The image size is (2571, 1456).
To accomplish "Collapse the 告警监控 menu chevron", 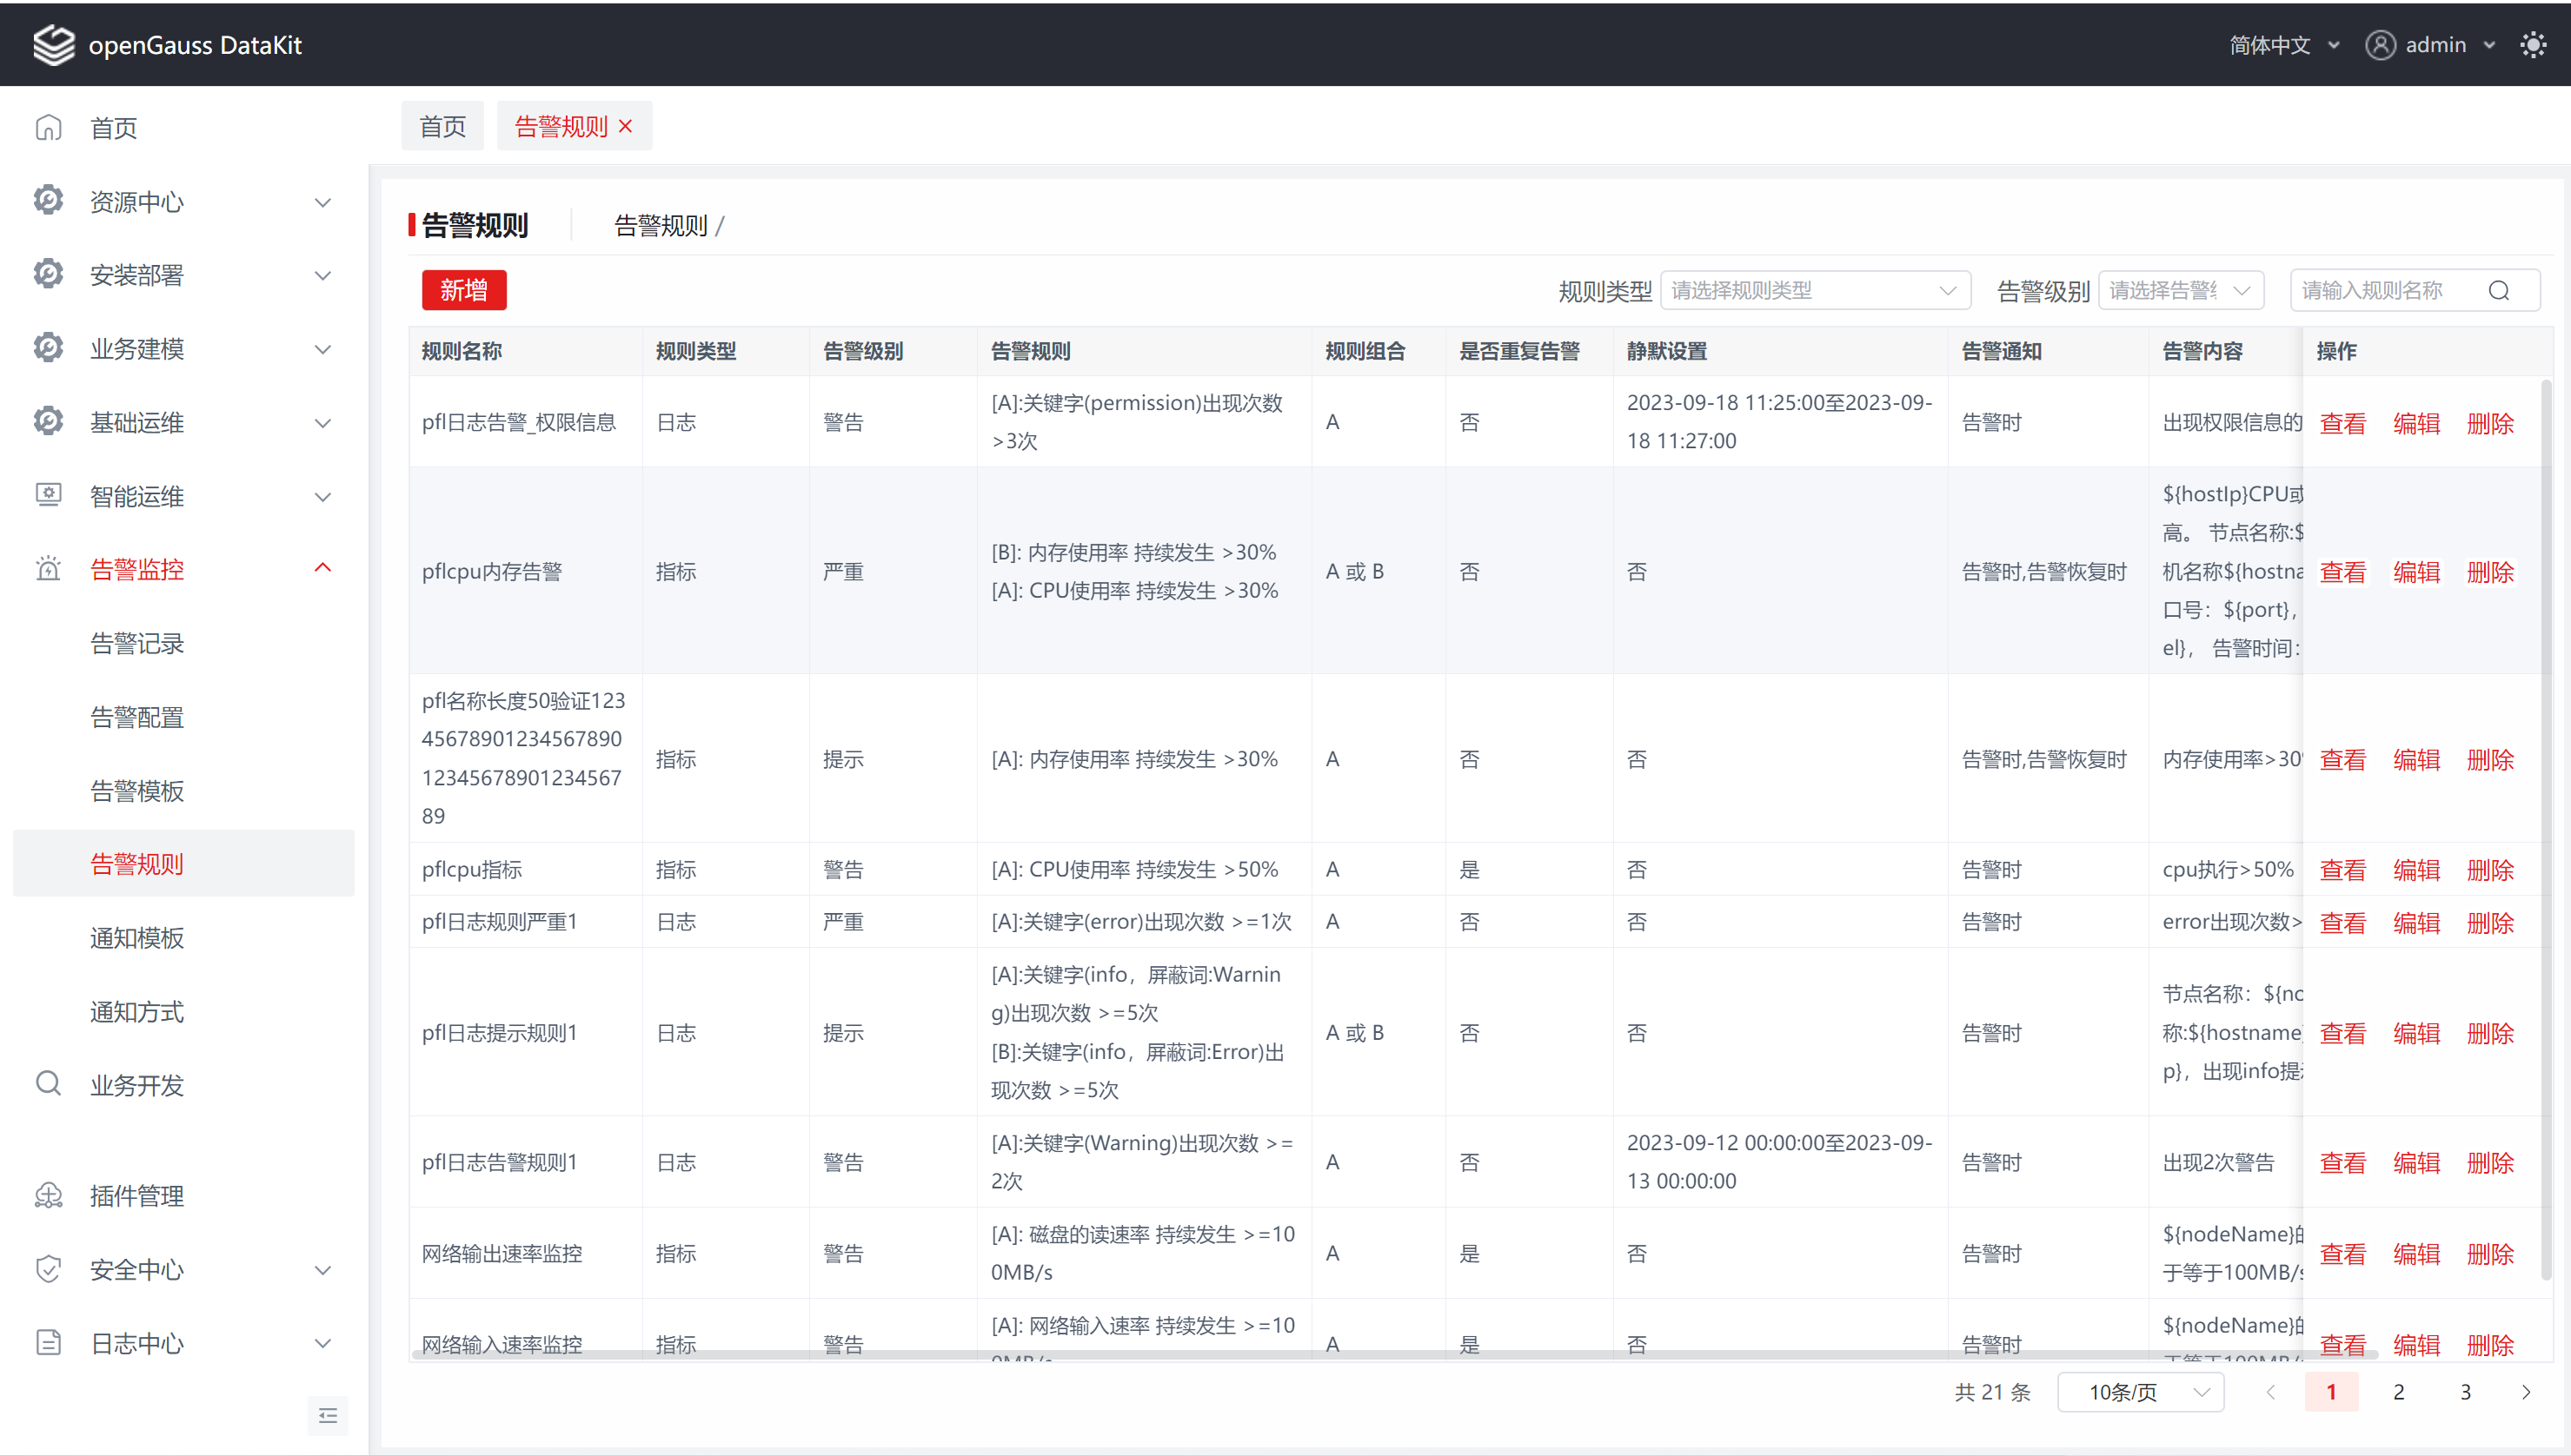I will point(322,569).
